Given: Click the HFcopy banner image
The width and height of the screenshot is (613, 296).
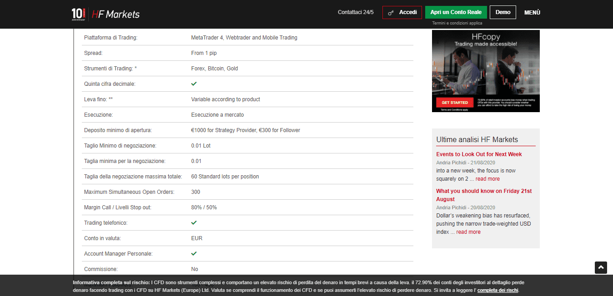Looking at the screenshot, I should (486, 71).
